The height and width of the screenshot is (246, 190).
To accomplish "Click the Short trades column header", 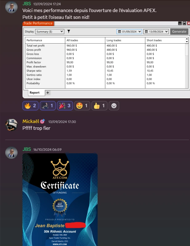I will tap(154, 40).
